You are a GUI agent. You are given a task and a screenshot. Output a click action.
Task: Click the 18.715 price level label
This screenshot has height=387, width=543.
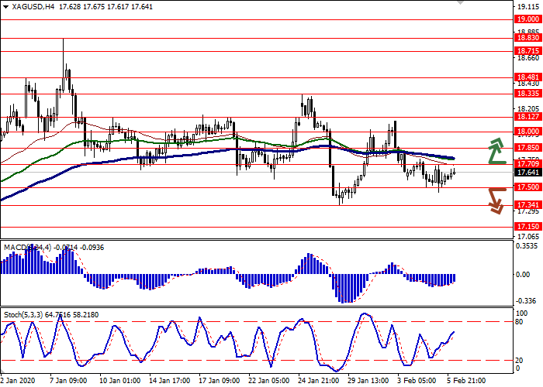pyautogui.click(x=527, y=50)
